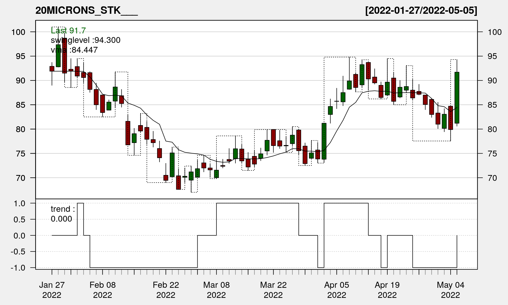508x305 pixels.
Task: Click the right y-axis 70 label
Action: 492,178
